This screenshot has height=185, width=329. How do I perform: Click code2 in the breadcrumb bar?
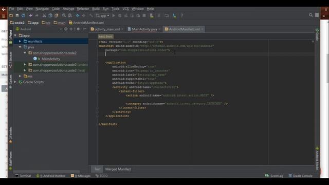17,23
